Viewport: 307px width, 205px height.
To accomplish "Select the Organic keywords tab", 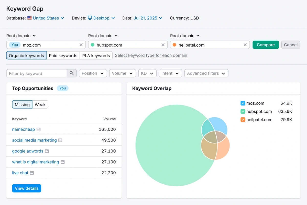I will click(x=27, y=56).
